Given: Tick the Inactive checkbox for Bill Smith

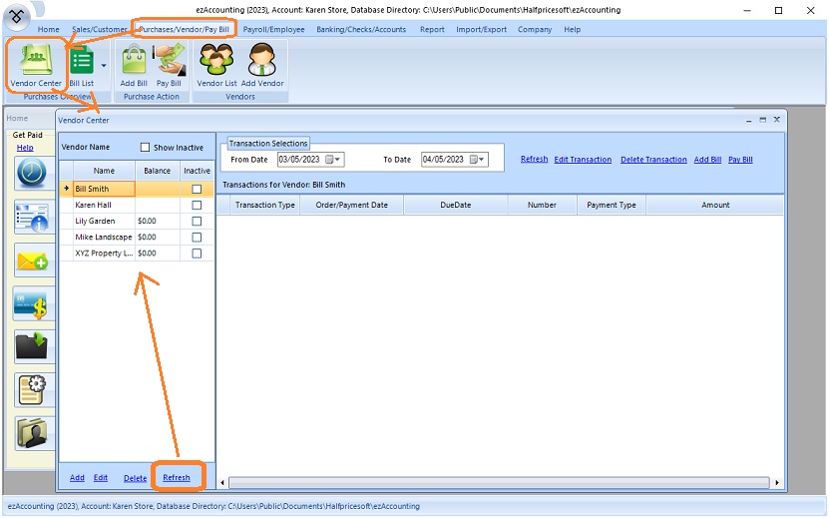Looking at the screenshot, I should tap(197, 189).
